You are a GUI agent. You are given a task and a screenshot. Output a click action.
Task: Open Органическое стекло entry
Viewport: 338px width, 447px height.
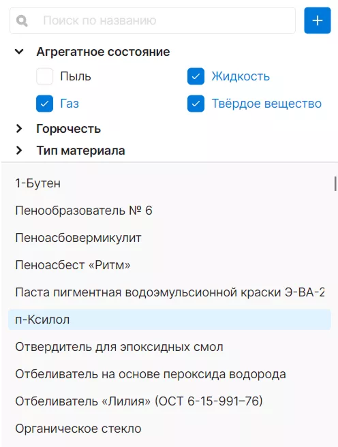coord(170,429)
